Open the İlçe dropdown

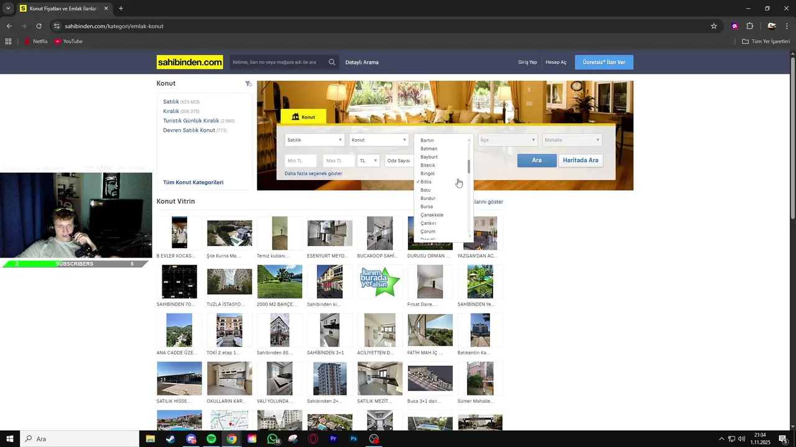click(x=507, y=140)
